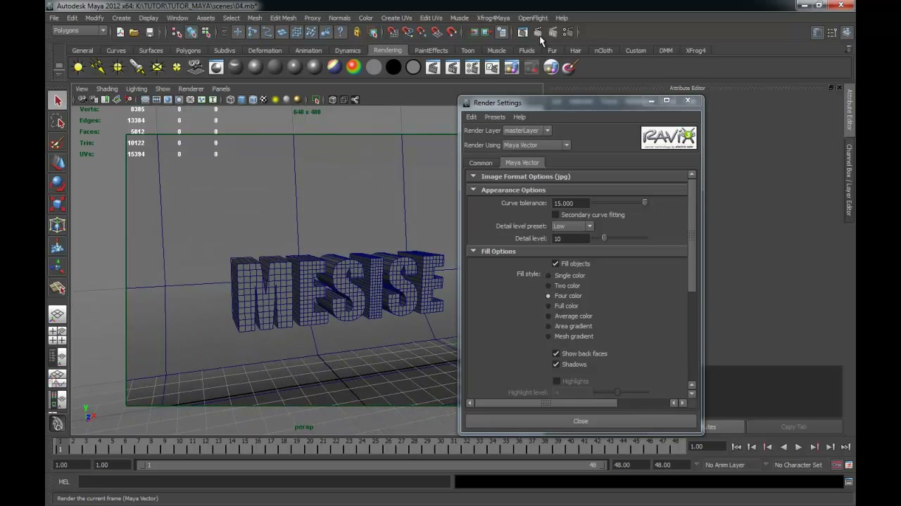Open a scene with folder icon
This screenshot has height=506, width=901.
pos(134,32)
